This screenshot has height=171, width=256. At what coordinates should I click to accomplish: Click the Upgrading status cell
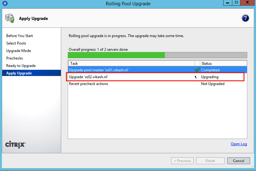tap(209, 77)
